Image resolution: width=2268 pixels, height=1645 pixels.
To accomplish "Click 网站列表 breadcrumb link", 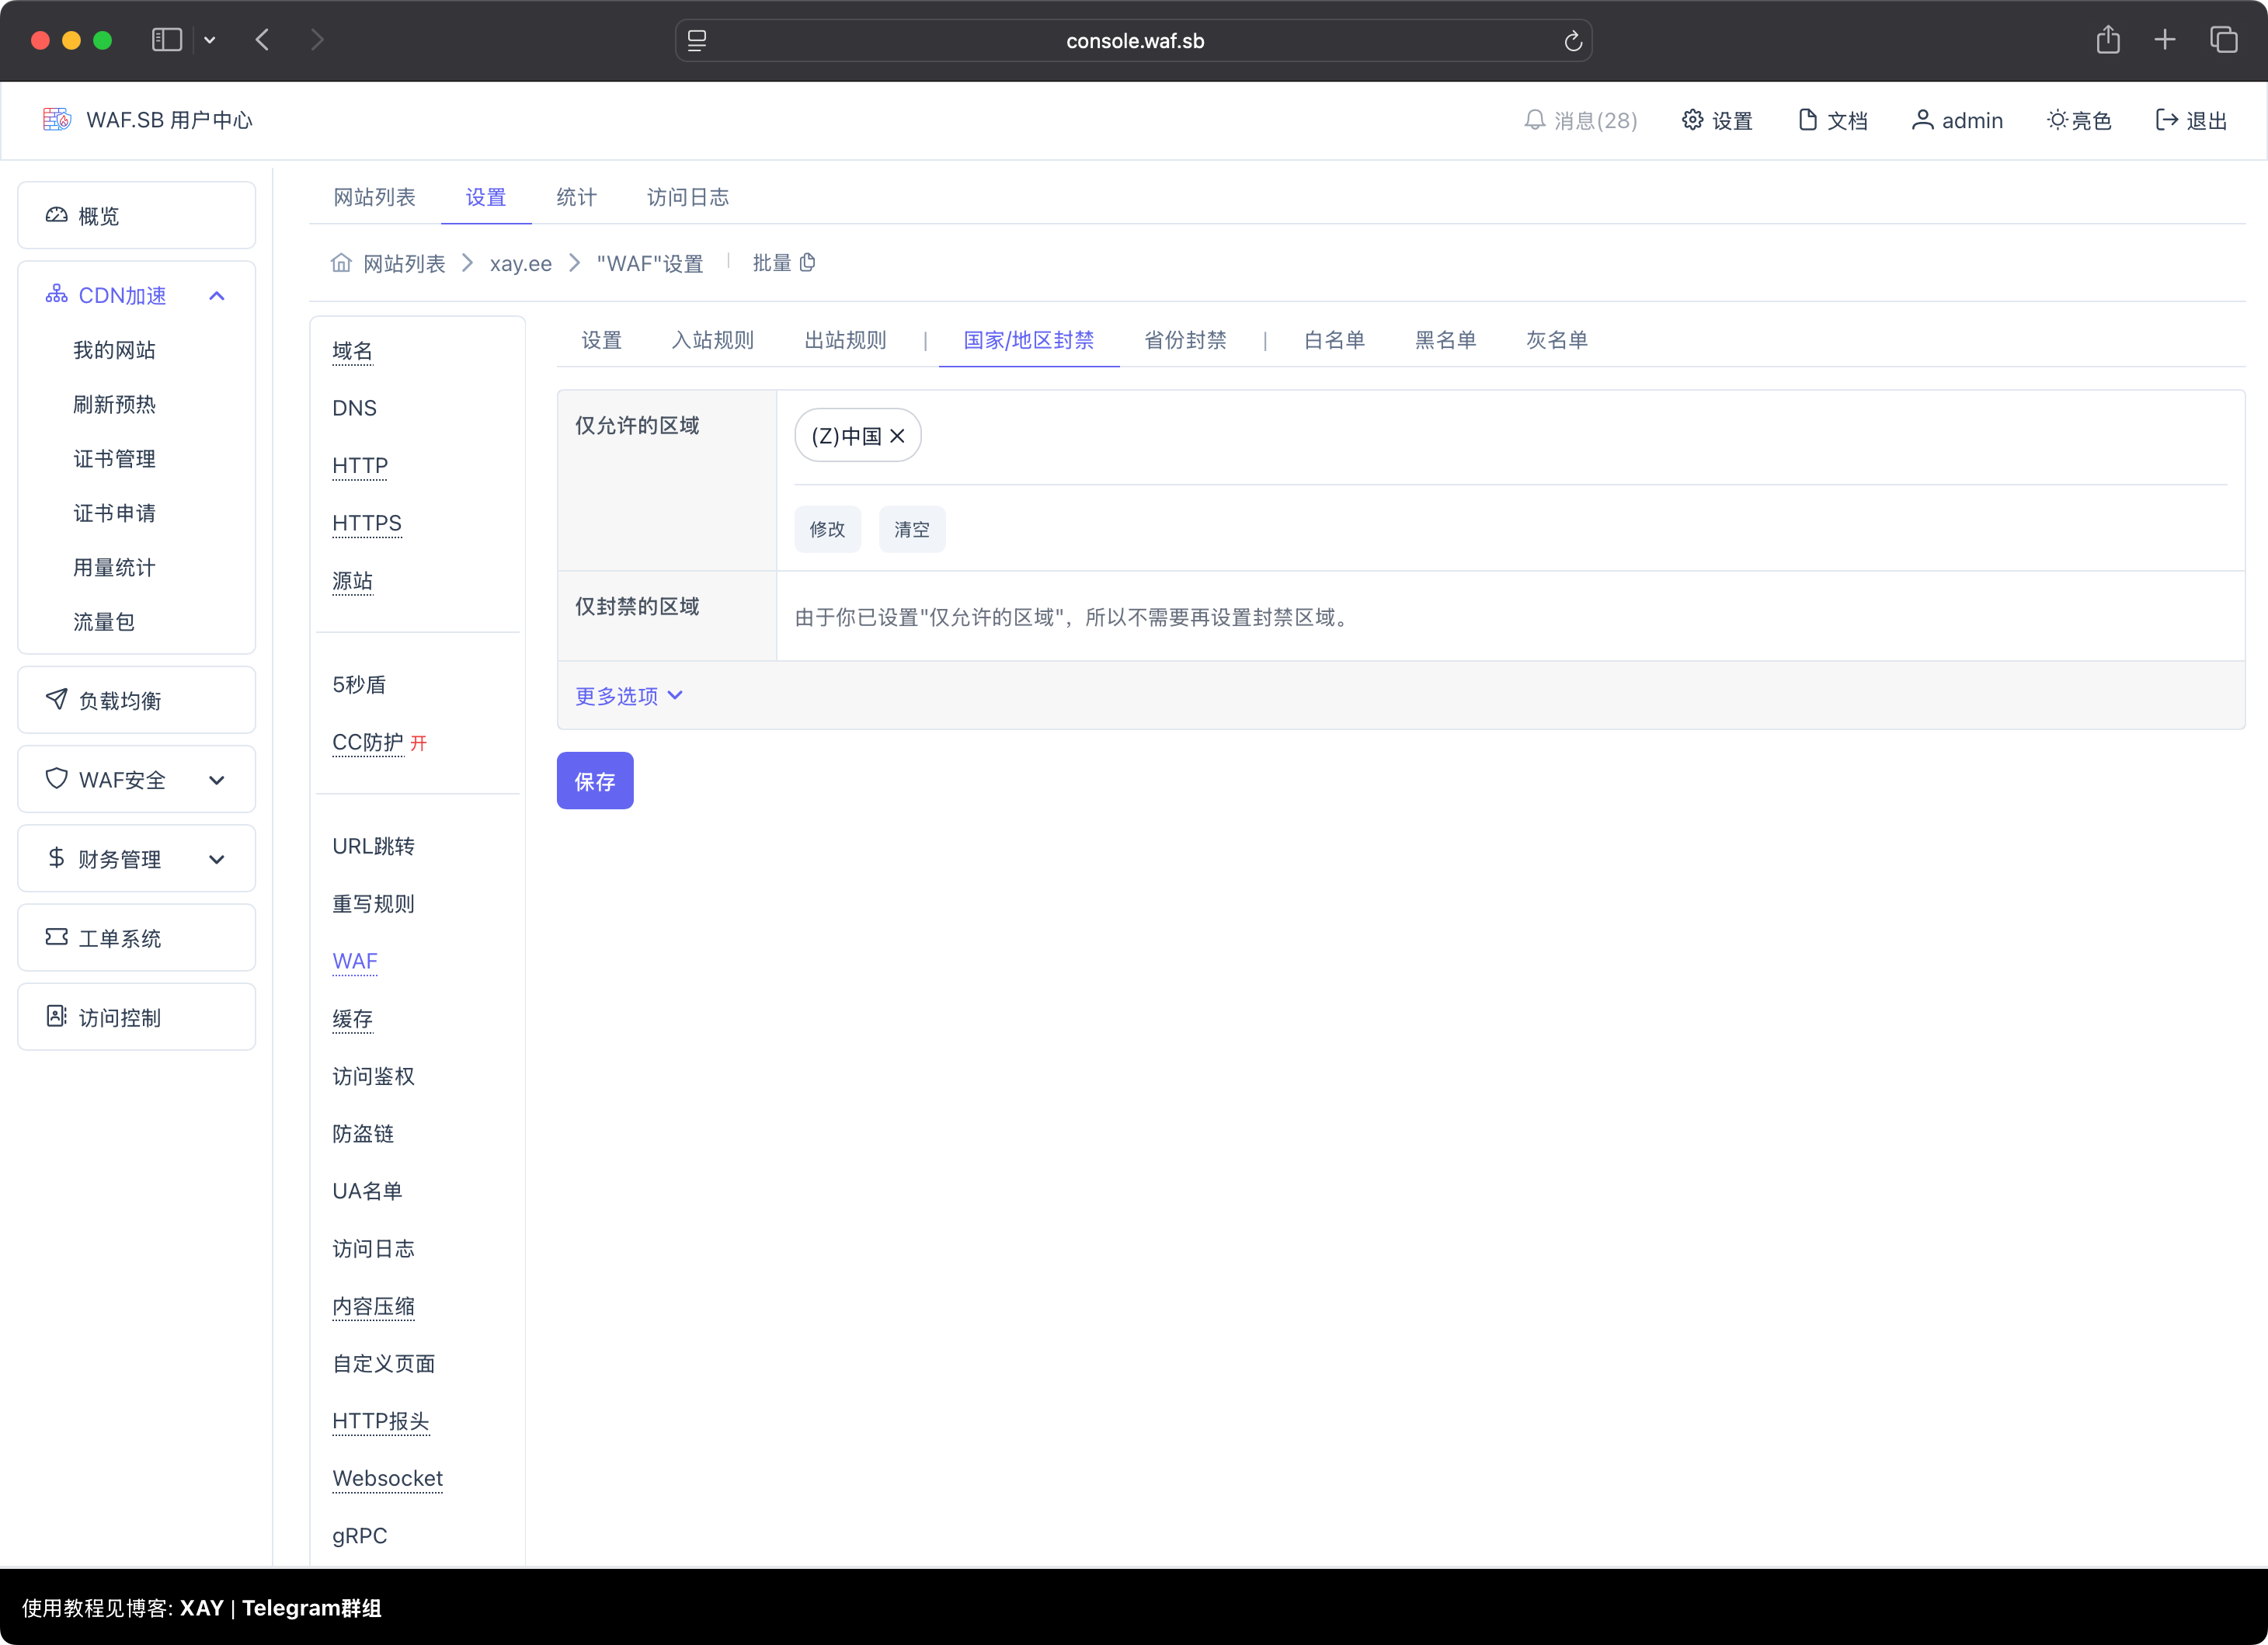I will [x=404, y=263].
